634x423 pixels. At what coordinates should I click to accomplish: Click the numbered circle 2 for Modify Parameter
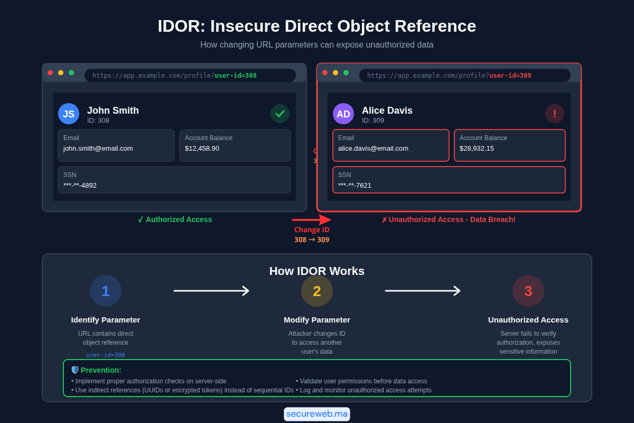tap(317, 290)
